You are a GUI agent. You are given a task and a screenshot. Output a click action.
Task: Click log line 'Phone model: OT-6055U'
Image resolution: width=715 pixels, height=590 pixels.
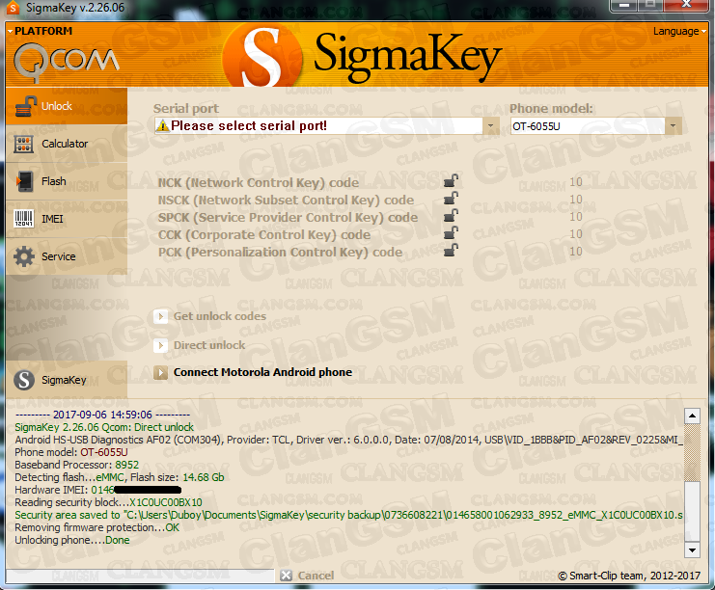[71, 452]
